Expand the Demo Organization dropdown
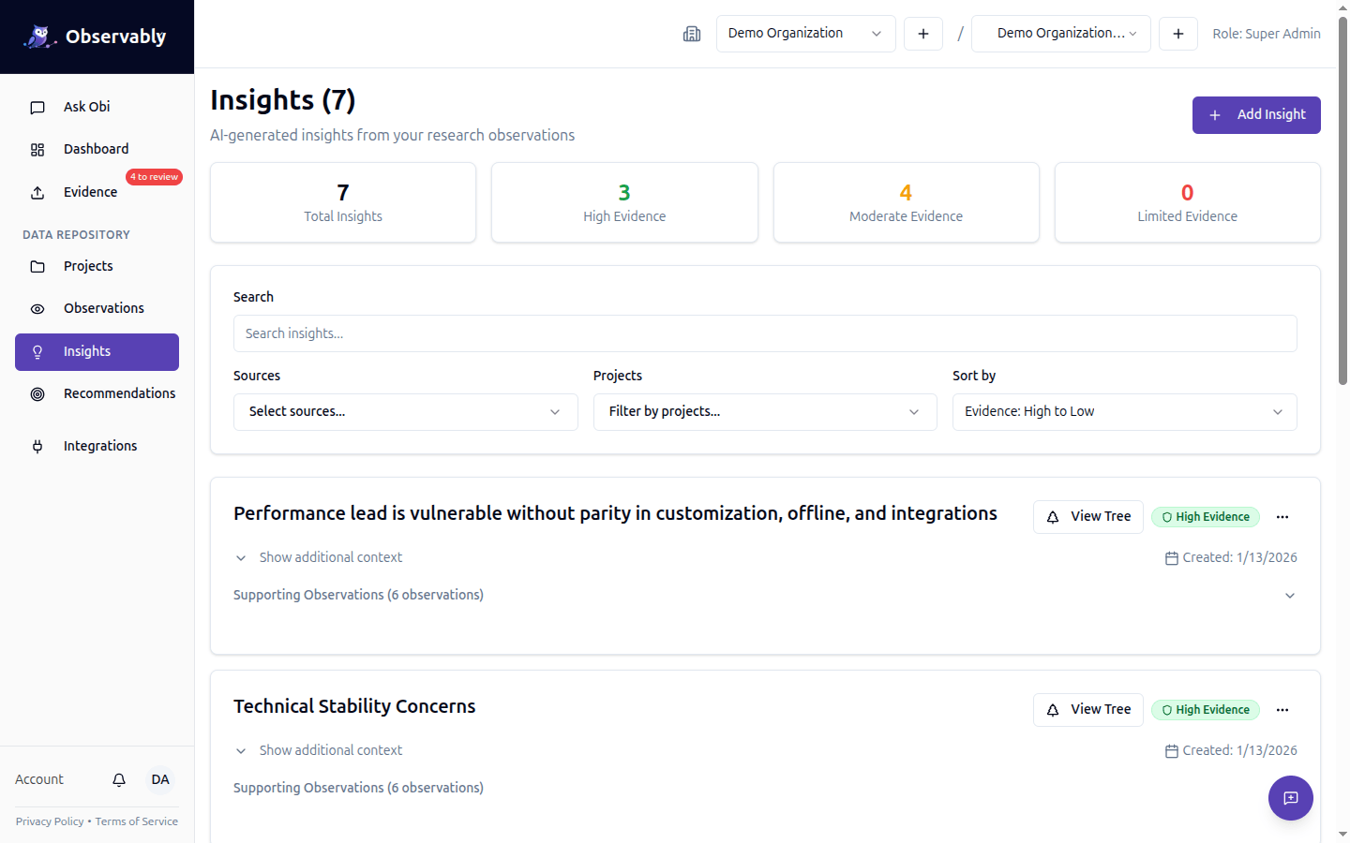Viewport: 1350px width, 843px height. (804, 33)
